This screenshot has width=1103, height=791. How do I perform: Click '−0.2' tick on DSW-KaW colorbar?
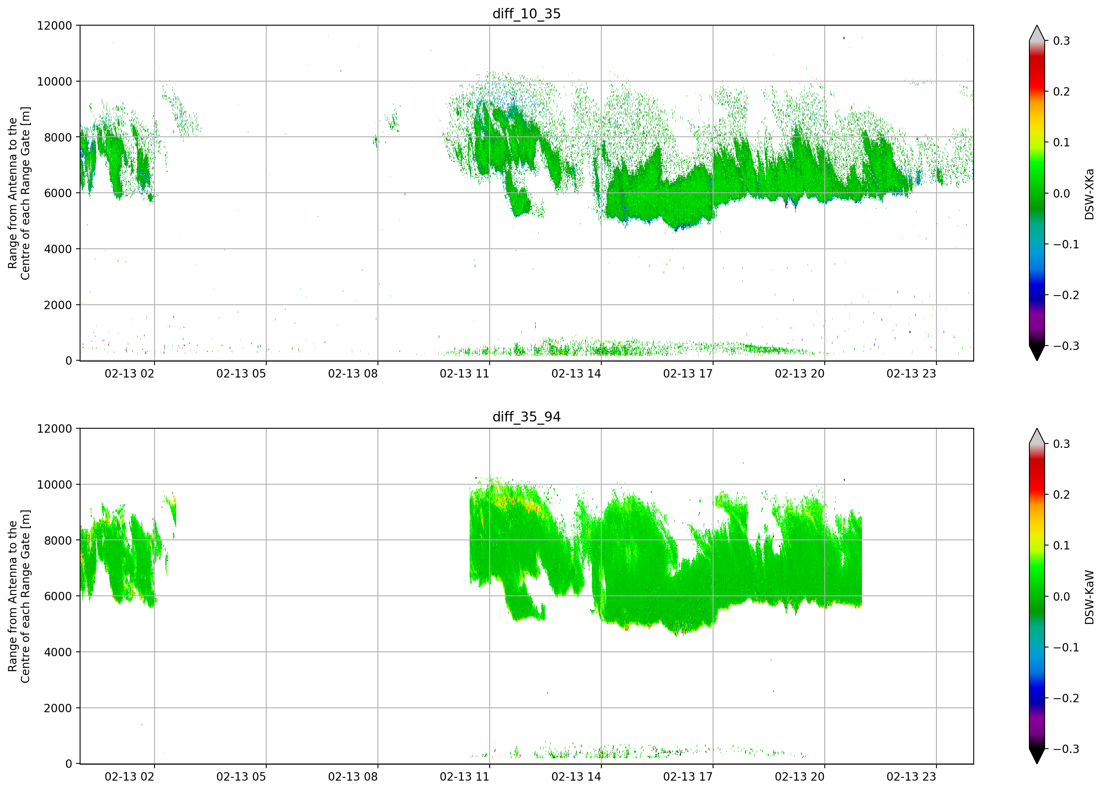point(1066,699)
